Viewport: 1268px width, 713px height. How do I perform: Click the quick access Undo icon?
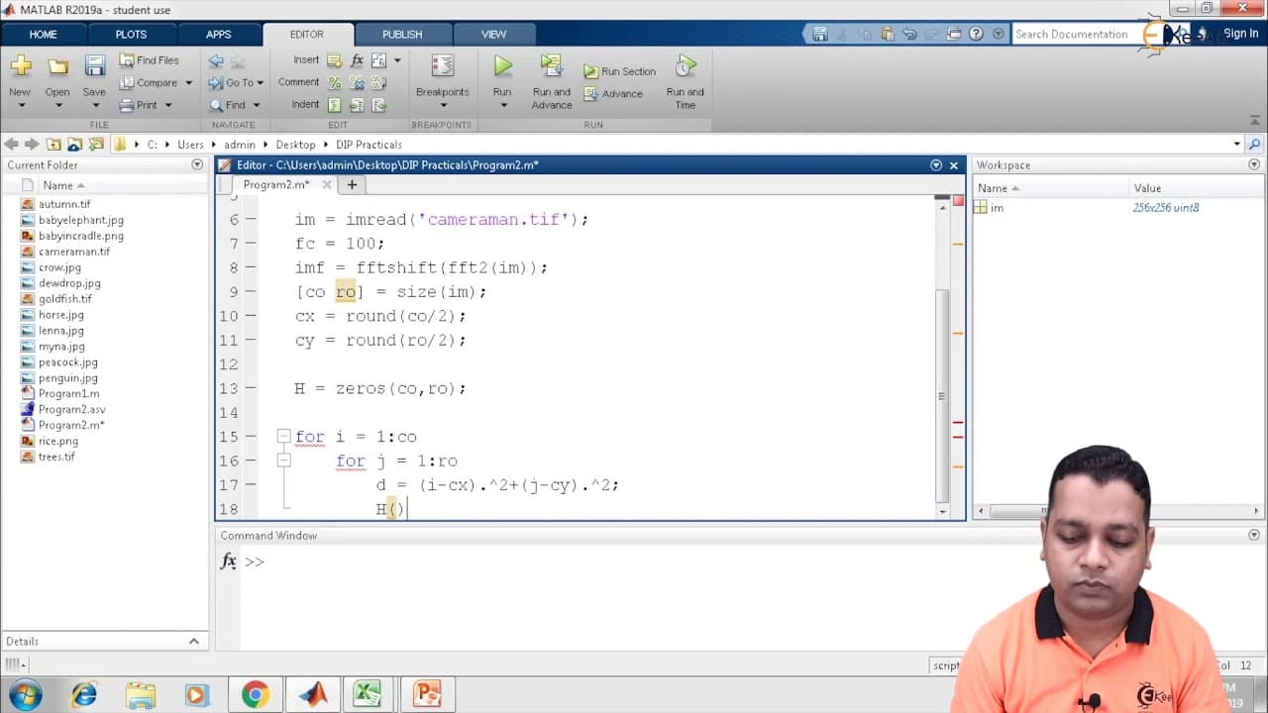click(909, 34)
